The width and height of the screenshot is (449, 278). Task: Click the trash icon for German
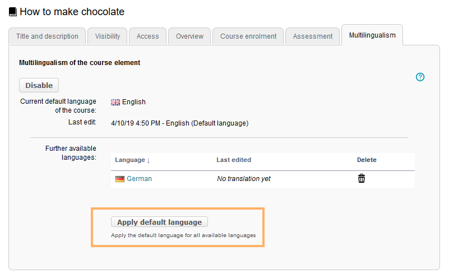tap(362, 179)
